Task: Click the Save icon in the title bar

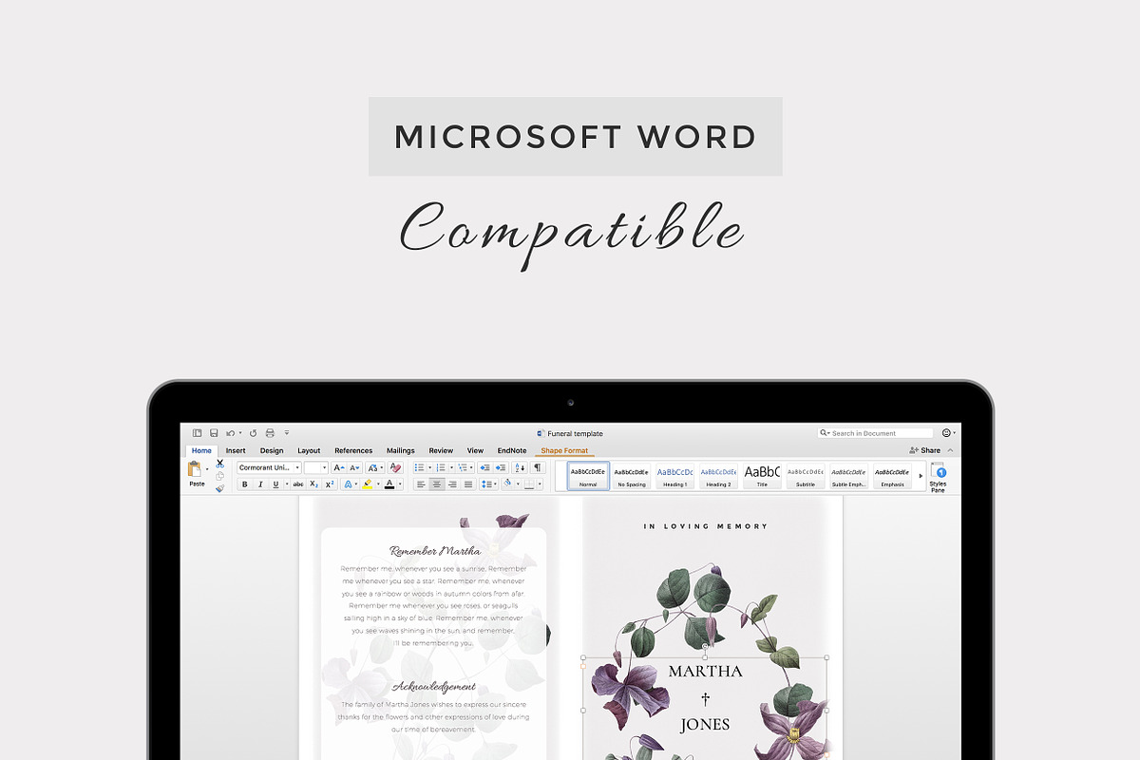Action: (x=214, y=433)
